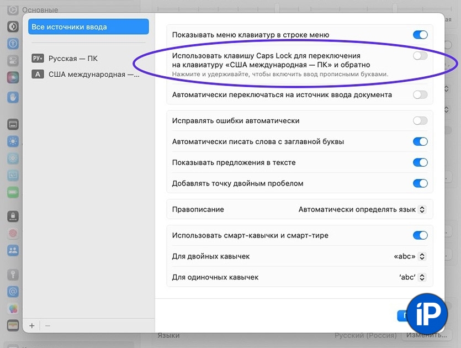Select Все источники ввода list item
This screenshot has width=461, height=348.
[x=88, y=27]
